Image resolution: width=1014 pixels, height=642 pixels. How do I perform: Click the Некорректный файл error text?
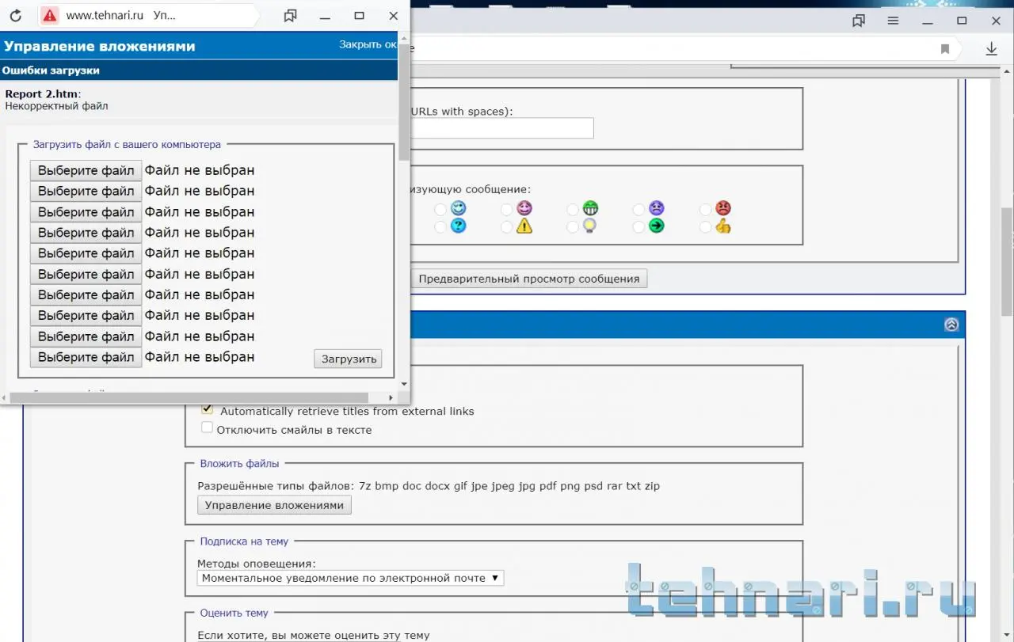pyautogui.click(x=56, y=106)
